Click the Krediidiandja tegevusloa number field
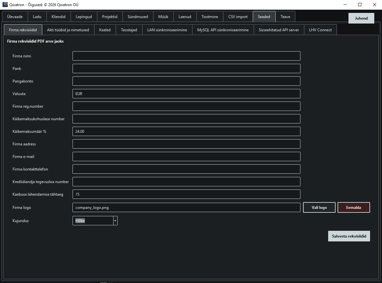Viewport: 382px width, 283px height. pos(186,182)
